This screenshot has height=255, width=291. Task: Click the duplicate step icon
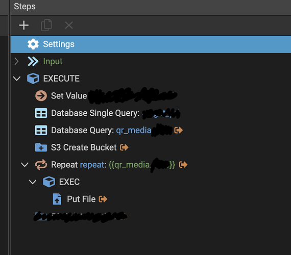point(46,25)
